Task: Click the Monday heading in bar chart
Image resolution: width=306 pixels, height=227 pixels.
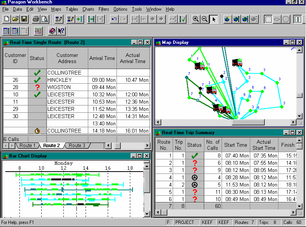Action: [x=63, y=163]
